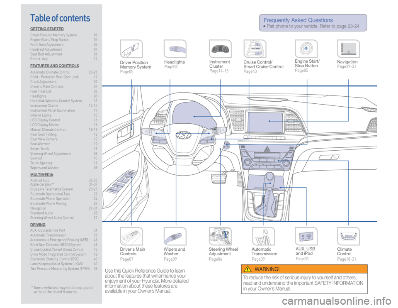Select 'Sunroof' entry
This screenshot has width=398, height=308.
tap(64, 158)
